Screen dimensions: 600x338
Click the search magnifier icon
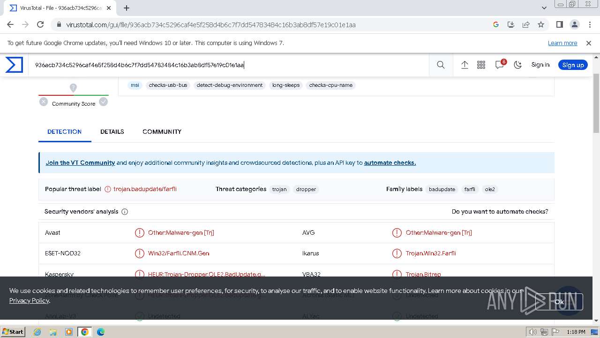(x=441, y=65)
